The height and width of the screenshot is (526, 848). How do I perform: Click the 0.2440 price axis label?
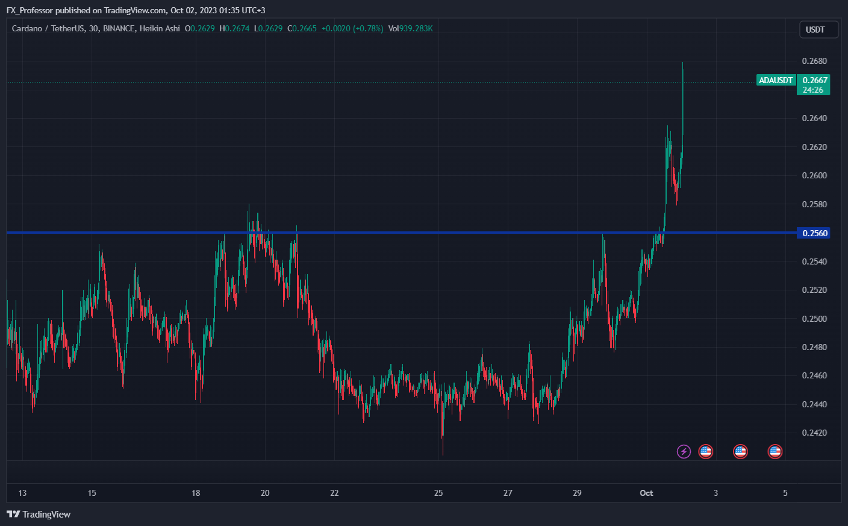(x=814, y=404)
